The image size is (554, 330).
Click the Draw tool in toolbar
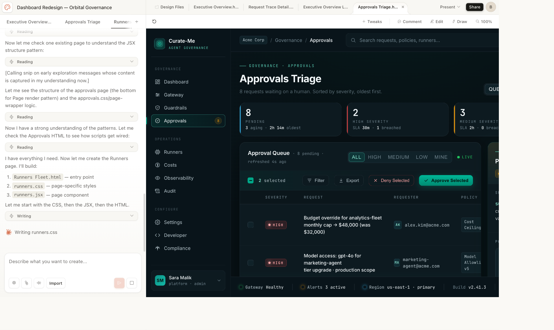coord(459,22)
